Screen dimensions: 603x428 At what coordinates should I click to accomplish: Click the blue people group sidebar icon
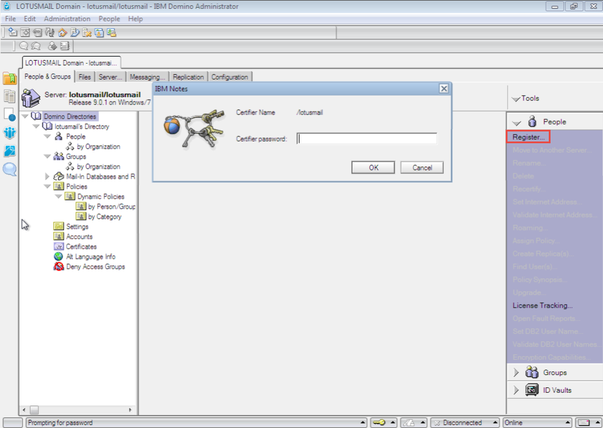(x=9, y=133)
